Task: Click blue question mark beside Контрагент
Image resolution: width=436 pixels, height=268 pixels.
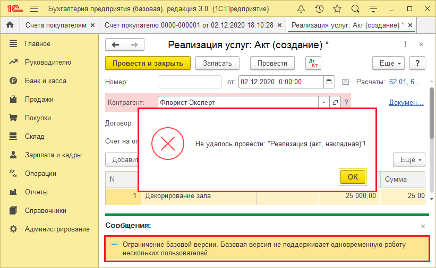Action: point(346,102)
